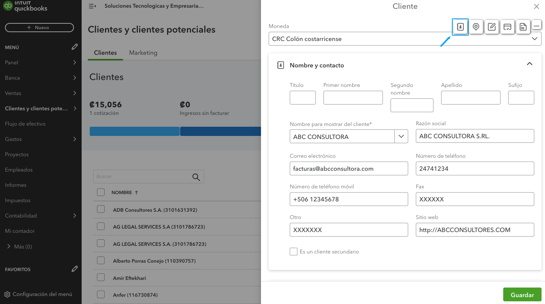Click light blue cotización money bar segment
Screen dimensions: 545x304
click(135, 131)
